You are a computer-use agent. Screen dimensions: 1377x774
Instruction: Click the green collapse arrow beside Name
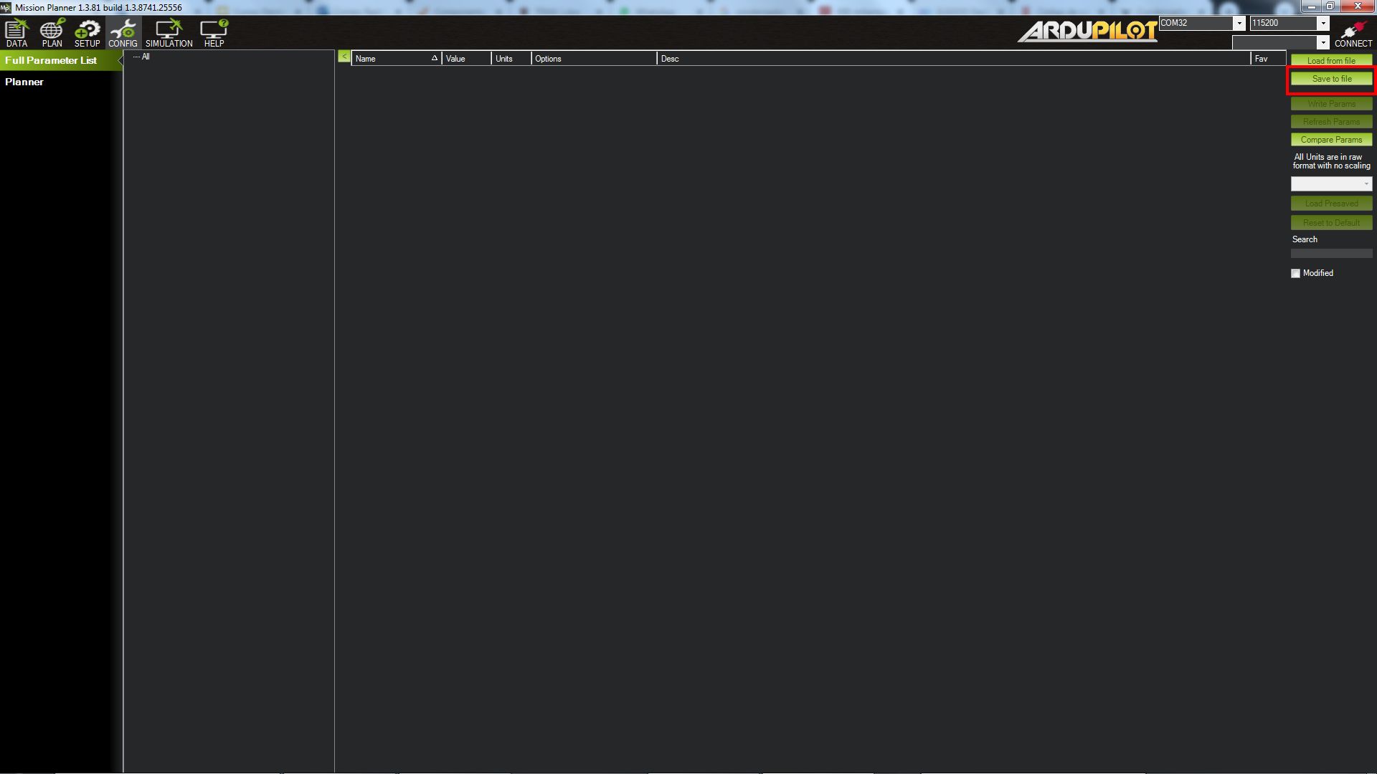coord(344,57)
